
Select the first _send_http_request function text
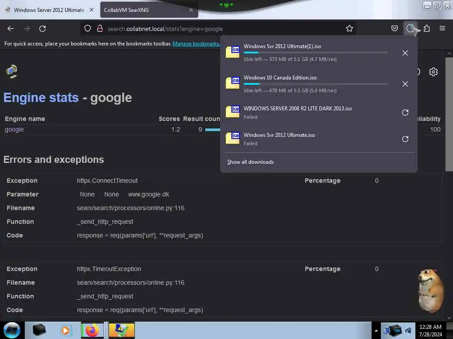coord(105,222)
